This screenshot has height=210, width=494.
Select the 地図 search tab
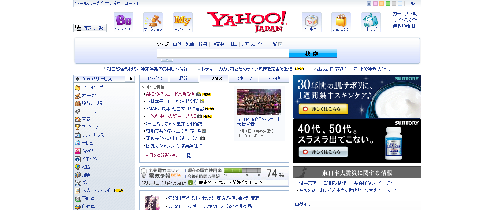point(233,44)
